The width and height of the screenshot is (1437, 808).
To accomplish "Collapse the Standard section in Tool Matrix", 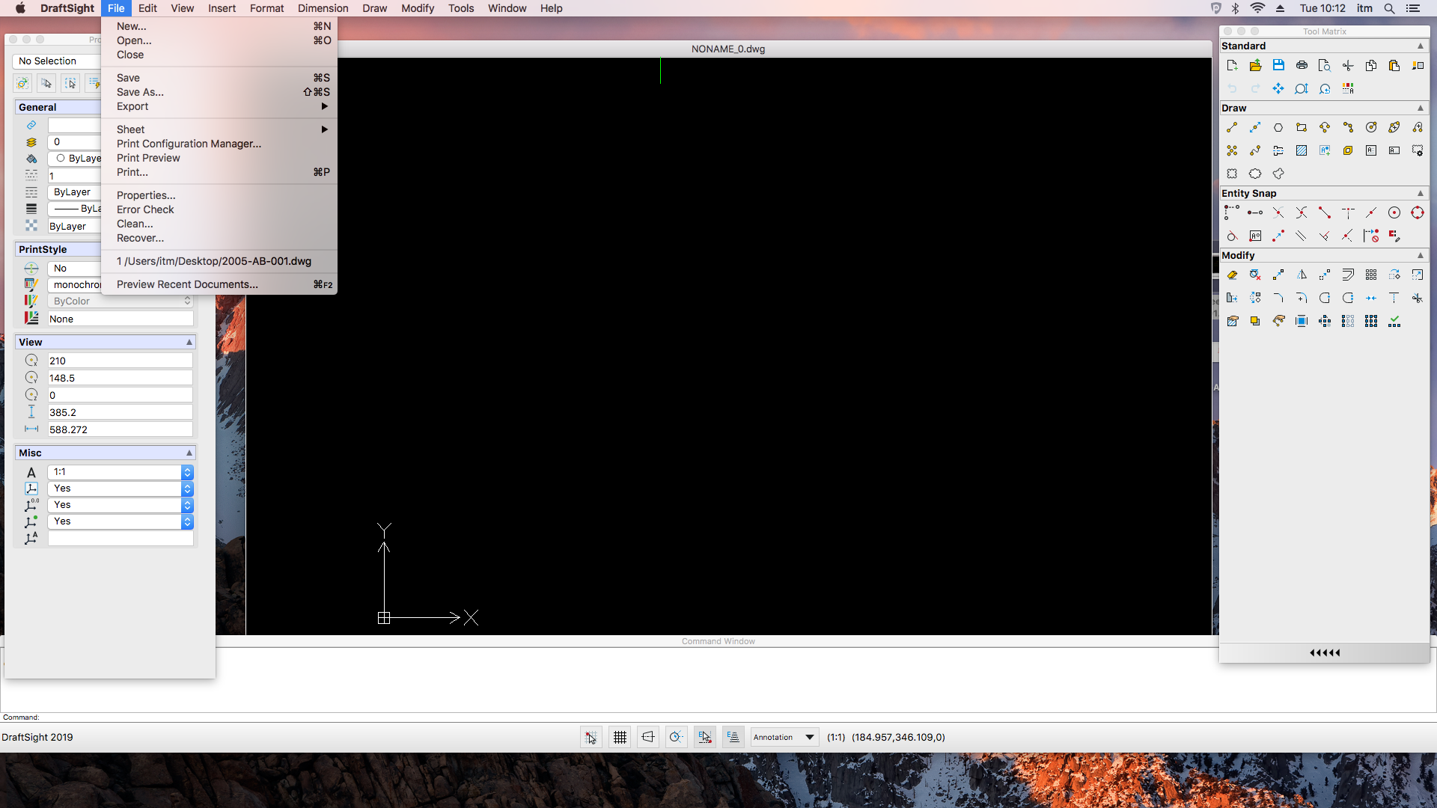I will pos(1421,46).
